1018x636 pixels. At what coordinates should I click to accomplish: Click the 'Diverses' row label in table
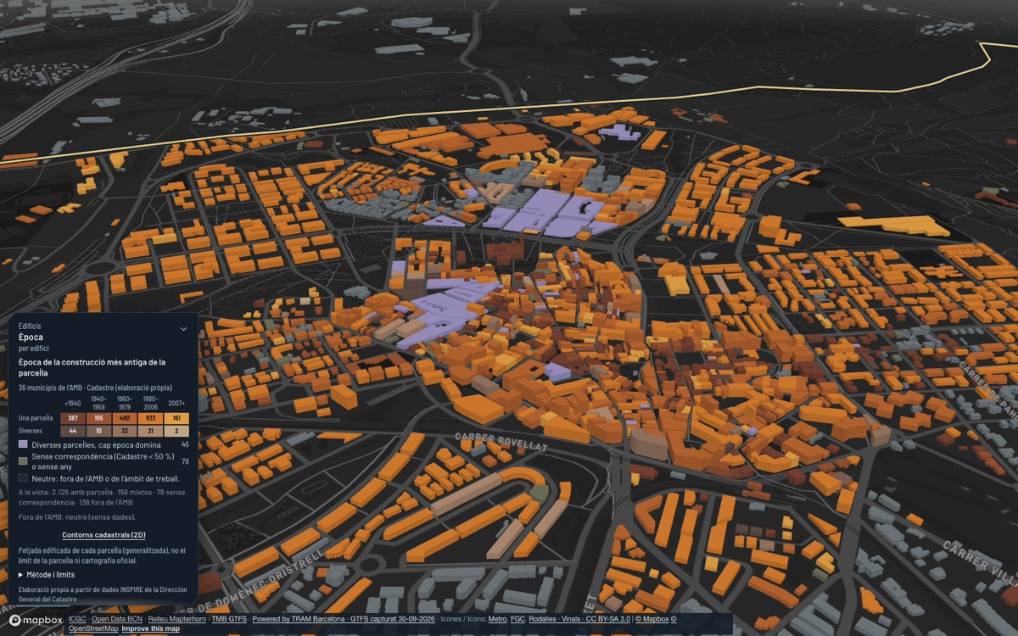(31, 431)
